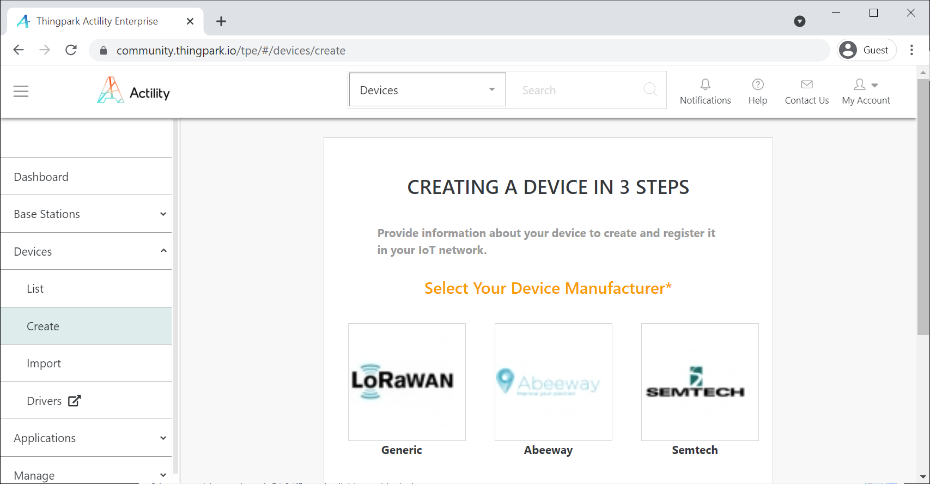Select the Generic LoRaWAN manufacturer
This screenshot has width=930, height=484.
tap(407, 382)
